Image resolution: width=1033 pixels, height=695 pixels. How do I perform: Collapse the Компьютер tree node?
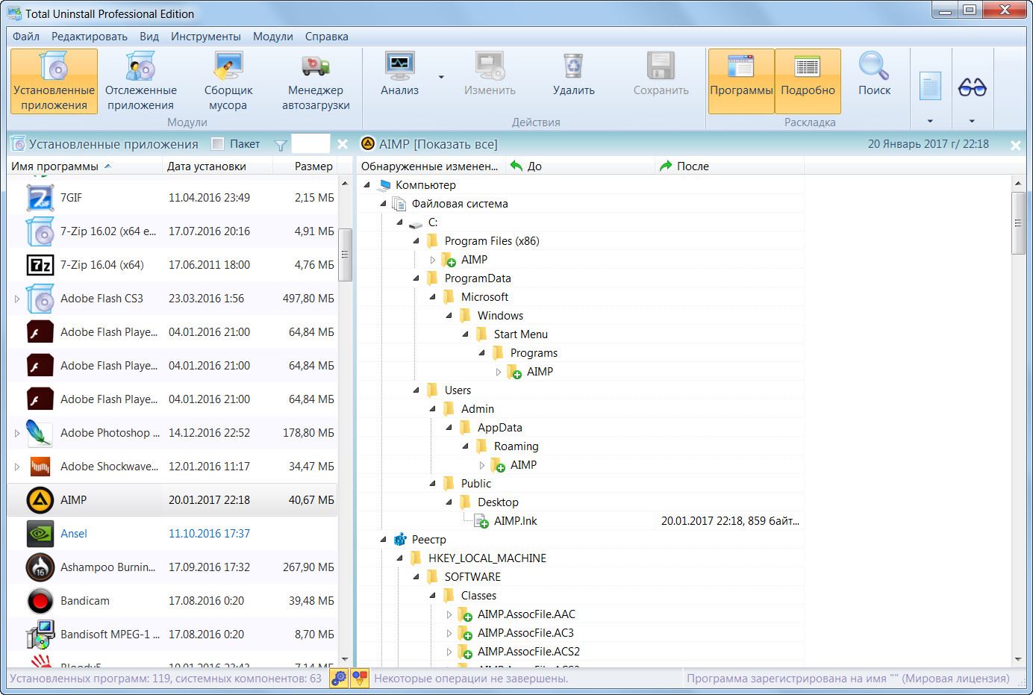367,185
